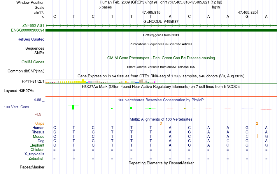Click the RP11-81K2.1 GTEx label
Screen dimensions: 277x174
click(33, 81)
